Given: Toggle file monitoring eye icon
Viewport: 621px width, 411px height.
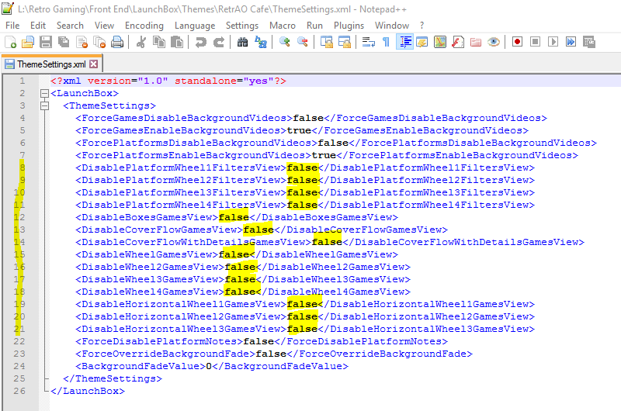Looking at the screenshot, I should tap(494, 42).
